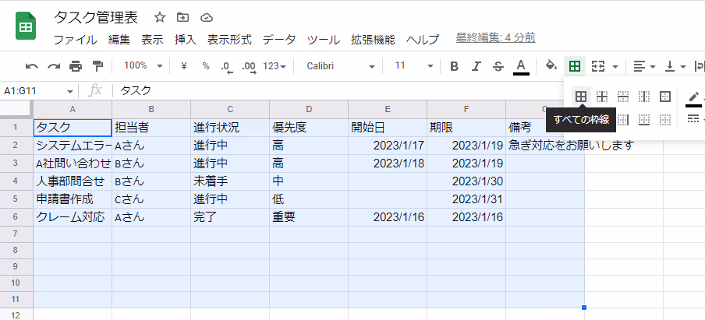
Task: Open the fill color bucket
Action: pos(551,66)
